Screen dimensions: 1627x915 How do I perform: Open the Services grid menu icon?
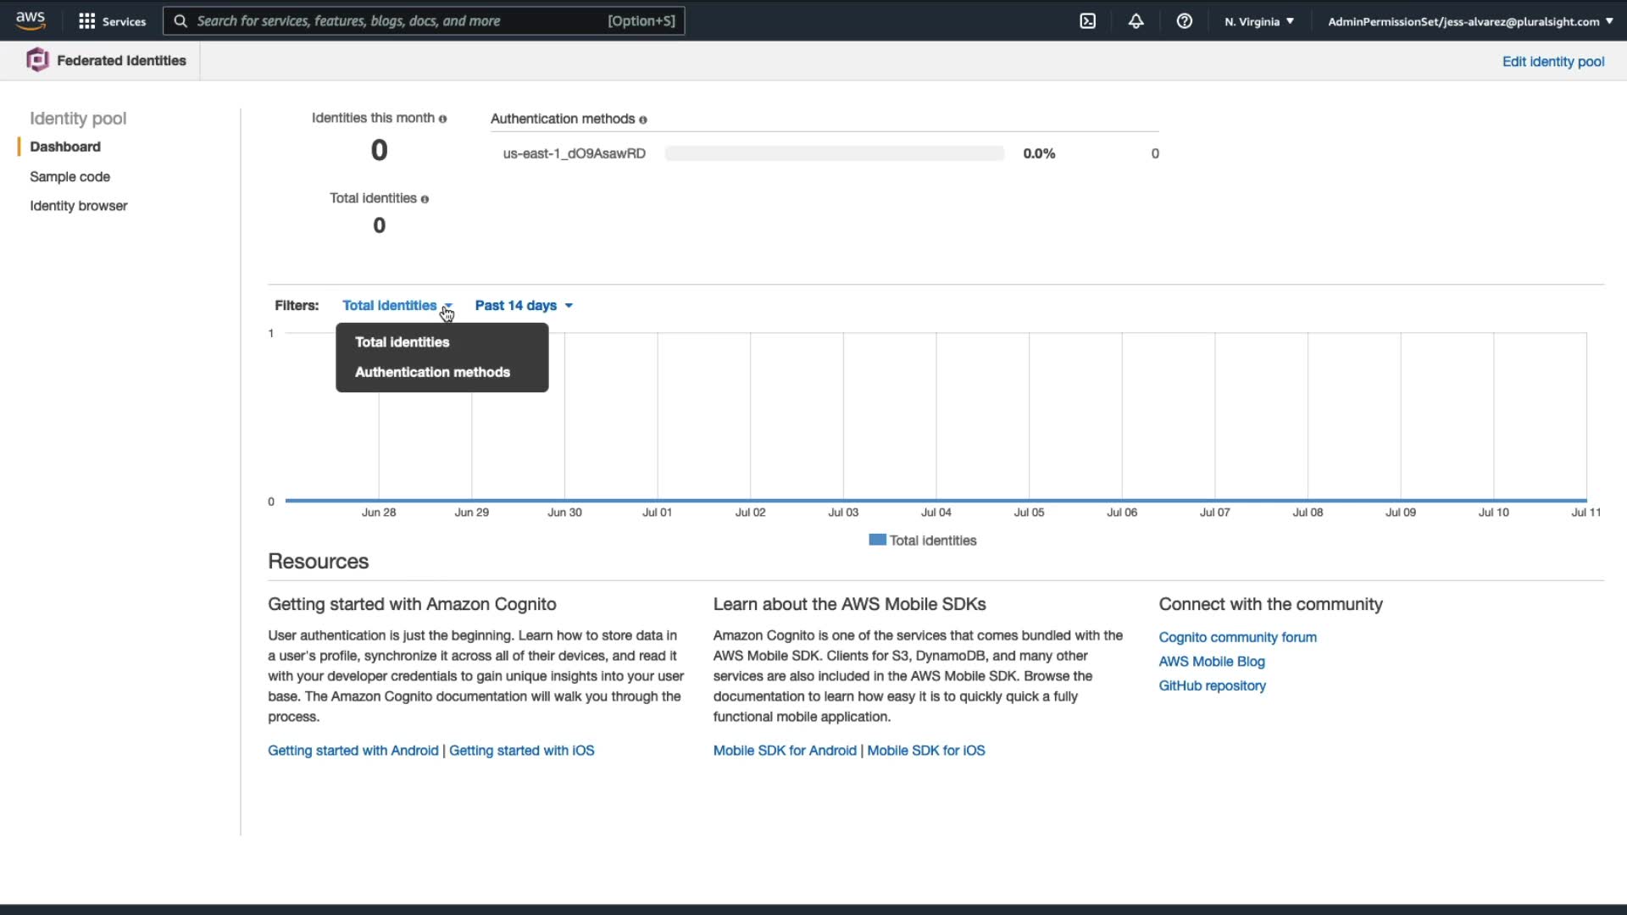click(86, 21)
